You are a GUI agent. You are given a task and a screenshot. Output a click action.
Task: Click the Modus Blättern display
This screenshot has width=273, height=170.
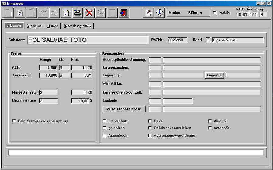(188, 13)
